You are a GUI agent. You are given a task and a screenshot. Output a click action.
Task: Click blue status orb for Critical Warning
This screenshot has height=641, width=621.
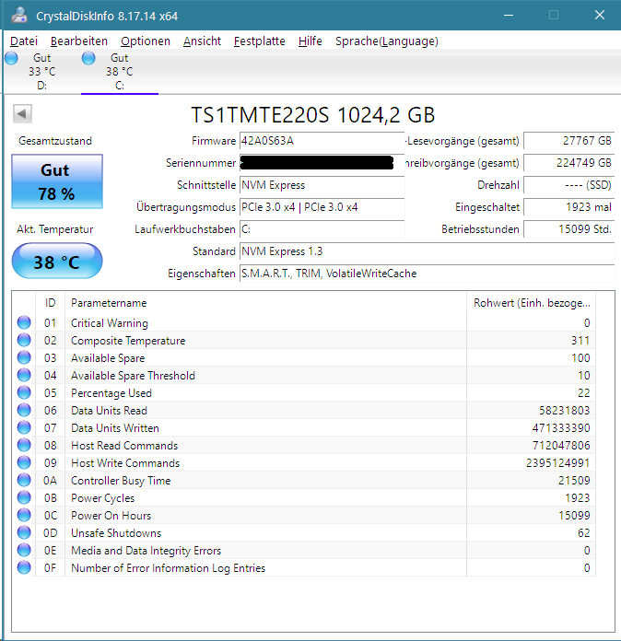coord(24,322)
